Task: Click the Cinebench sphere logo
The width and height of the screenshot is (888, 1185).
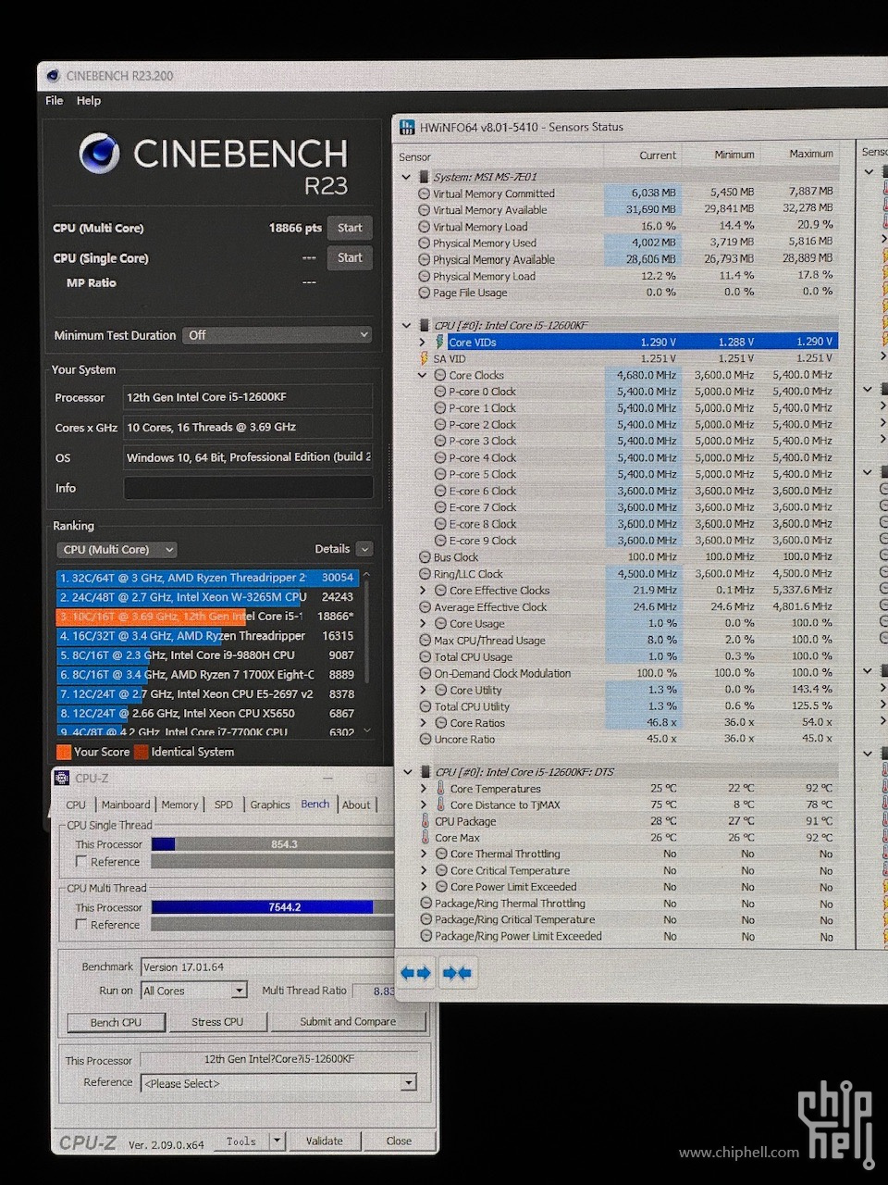Action: (99, 154)
